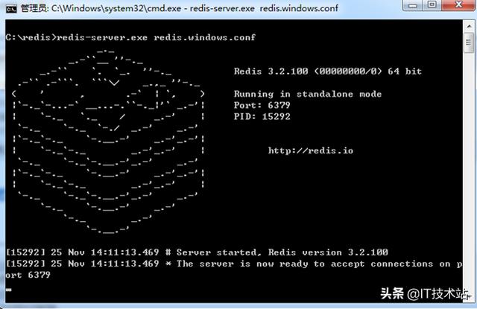The image size is (477, 309).
Task: Click the vertical scrollbar thumb
Action: 469,42
